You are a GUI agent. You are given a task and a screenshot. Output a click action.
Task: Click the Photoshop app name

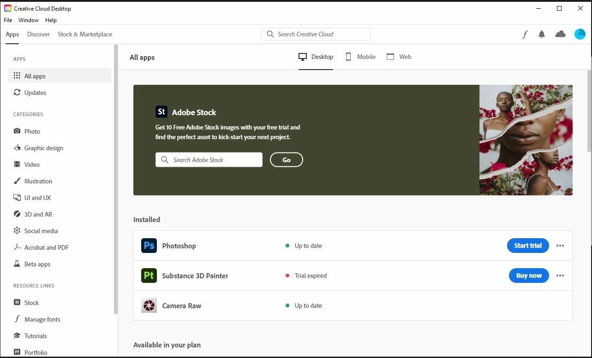click(179, 246)
